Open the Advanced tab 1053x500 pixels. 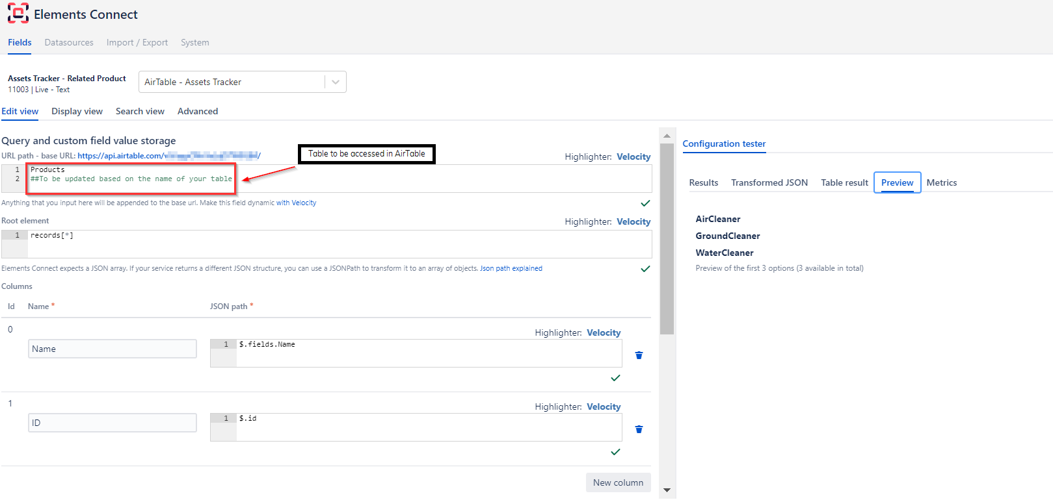point(197,111)
